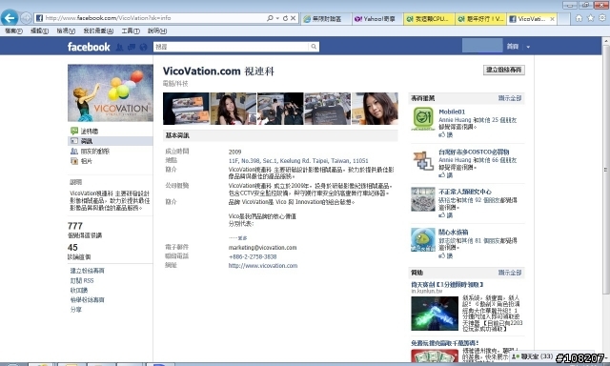The height and width of the screenshot is (366, 610).
Task: Switch to the Yahoo! browser tab
Action: point(377,19)
